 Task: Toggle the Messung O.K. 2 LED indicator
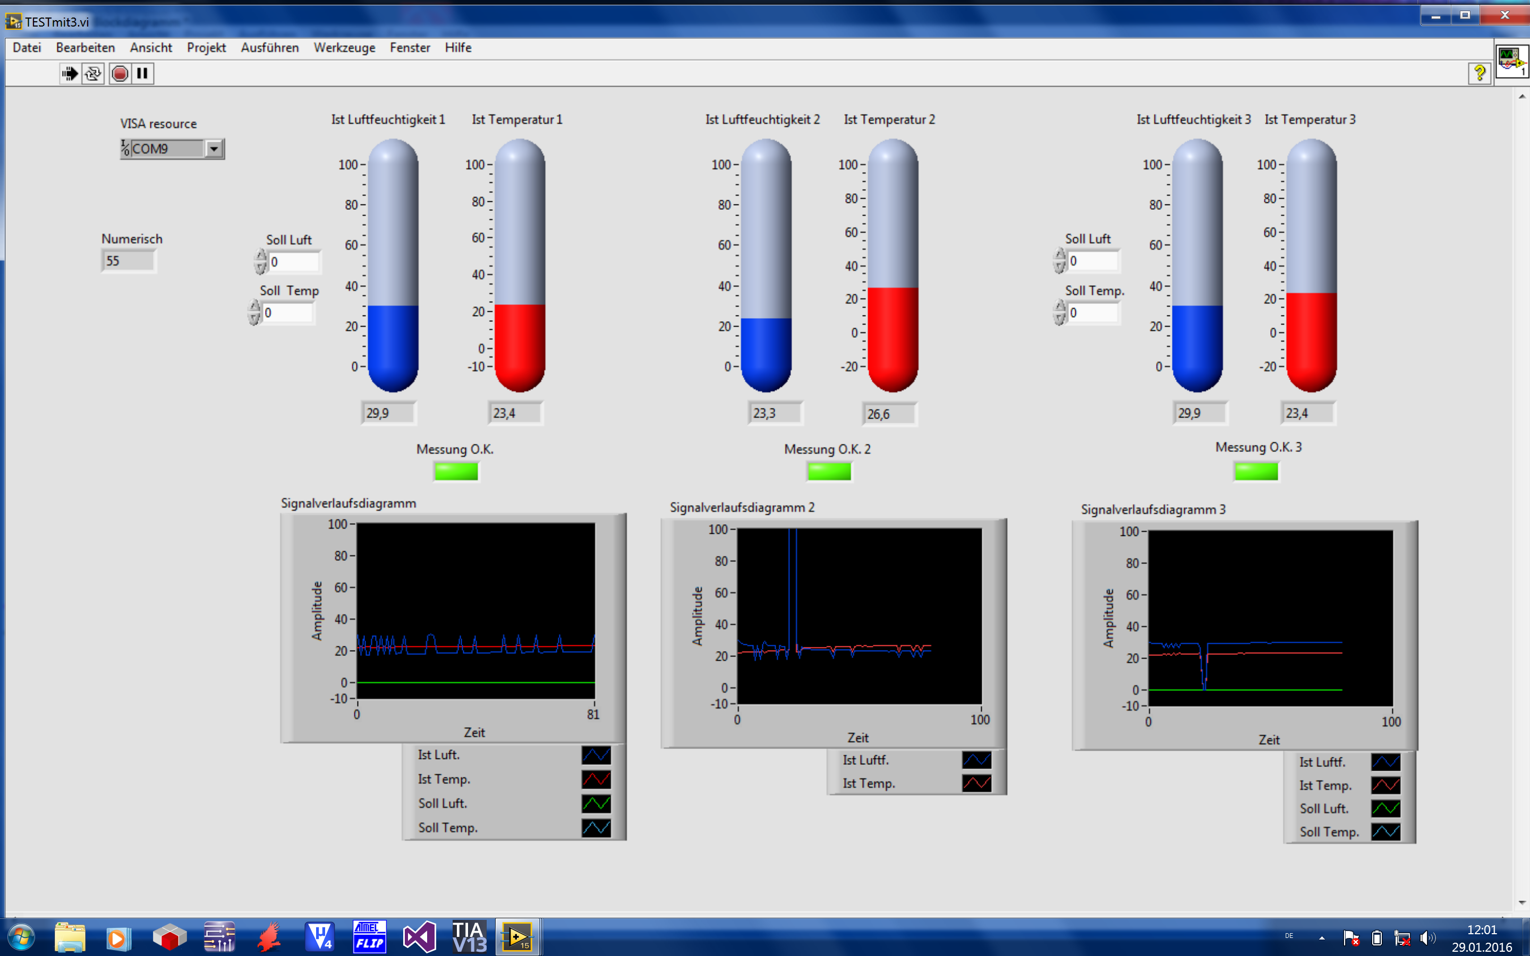[829, 472]
